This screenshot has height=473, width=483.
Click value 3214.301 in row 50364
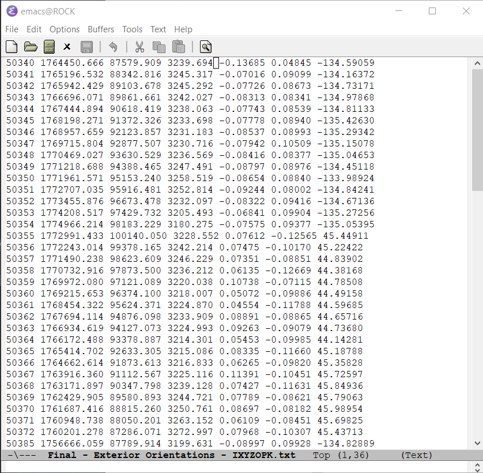pos(190,340)
